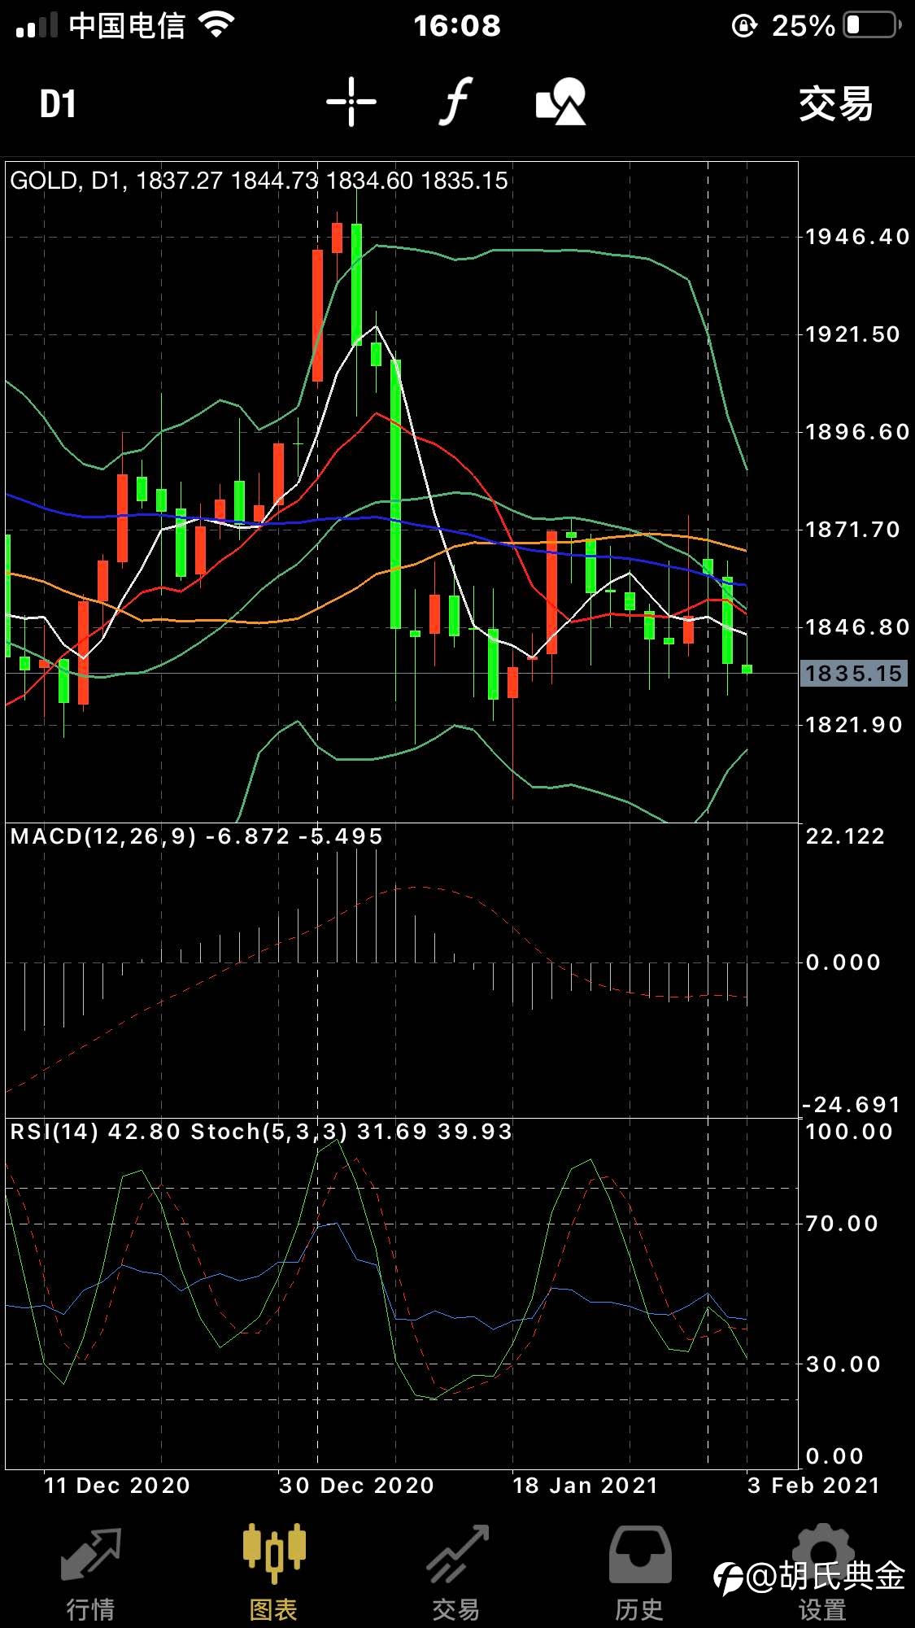Click the MACD zero level 0.000
Image resolution: width=915 pixels, height=1628 pixels.
(843, 962)
